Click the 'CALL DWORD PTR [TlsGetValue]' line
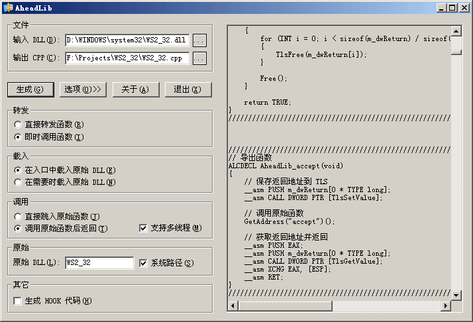The image size is (473, 322). [313, 261]
